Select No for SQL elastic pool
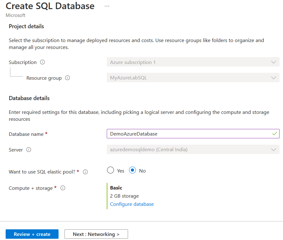This screenshot has height=240, width=283. pos(132,170)
